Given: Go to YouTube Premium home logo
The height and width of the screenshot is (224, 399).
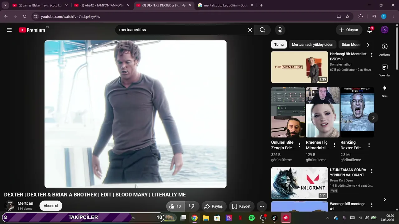Looking at the screenshot, I should point(32,30).
